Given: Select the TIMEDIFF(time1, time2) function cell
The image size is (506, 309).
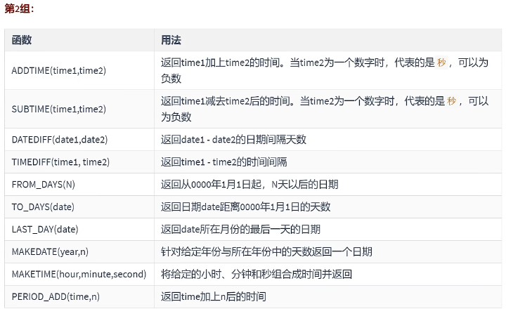Looking at the screenshot, I should 61,162.
